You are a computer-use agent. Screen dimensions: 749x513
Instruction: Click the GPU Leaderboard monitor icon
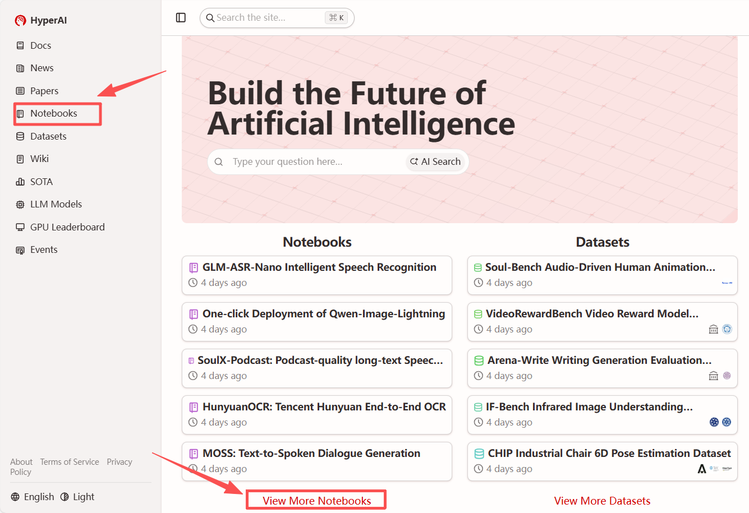click(x=20, y=227)
